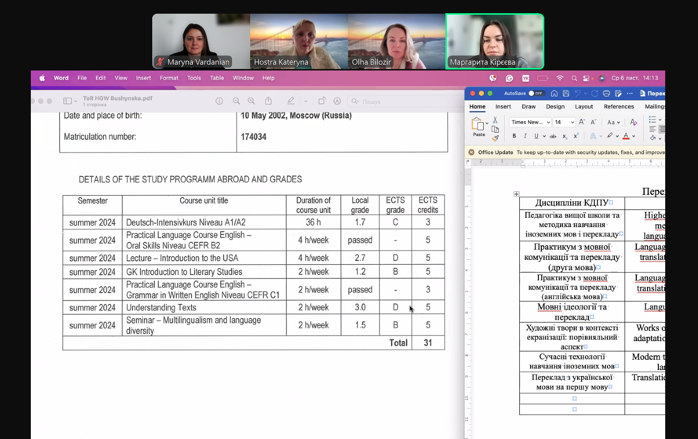Expand the Paste options arrow
This screenshot has width=698, height=439.
point(487,123)
